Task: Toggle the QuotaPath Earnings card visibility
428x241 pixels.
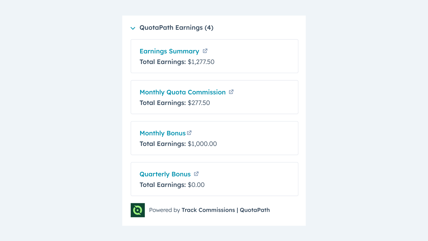Action: tap(133, 28)
